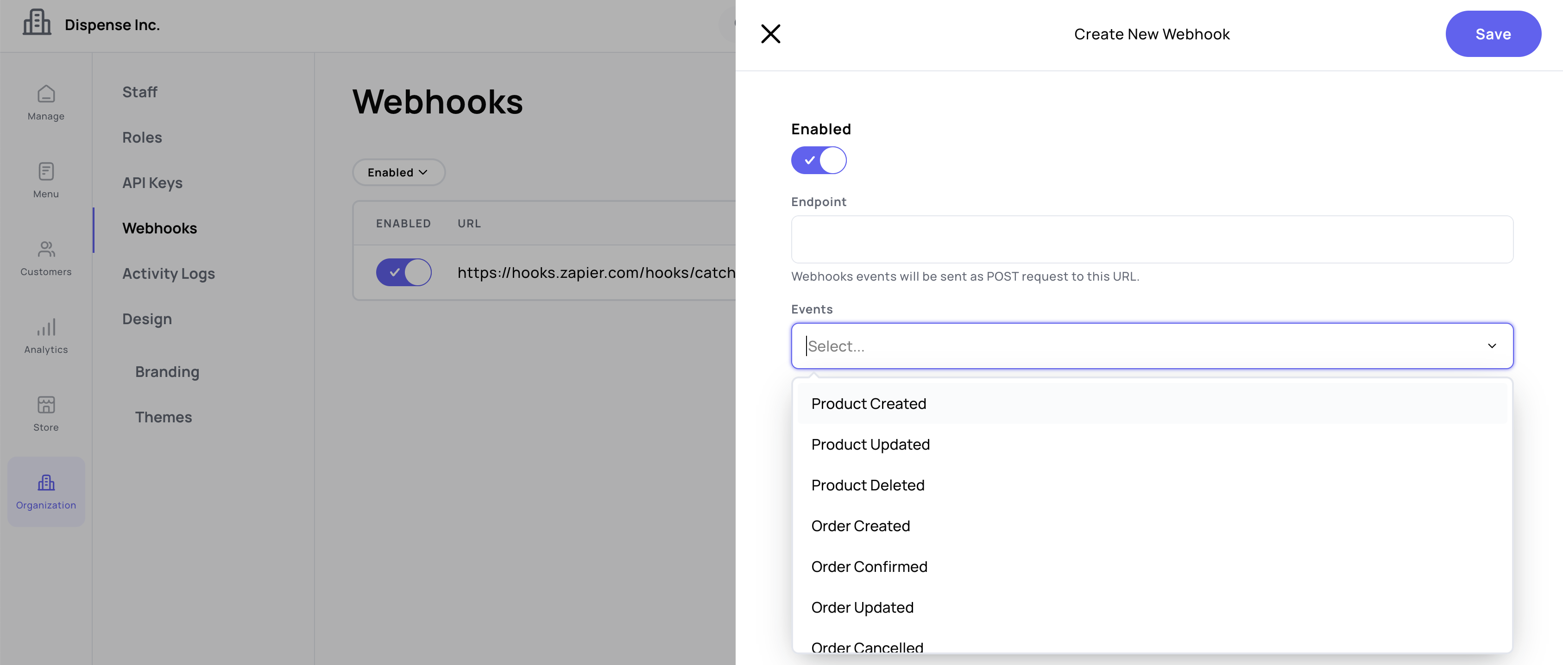
Task: Click the Menu document icon
Action: [46, 172]
